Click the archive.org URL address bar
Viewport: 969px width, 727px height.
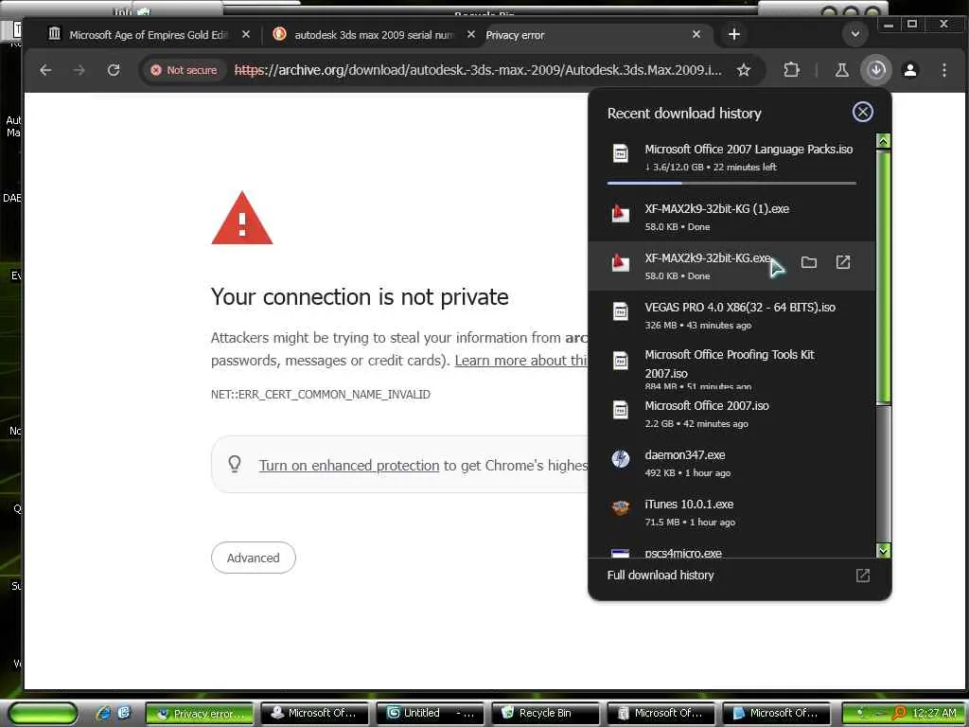coord(478,70)
